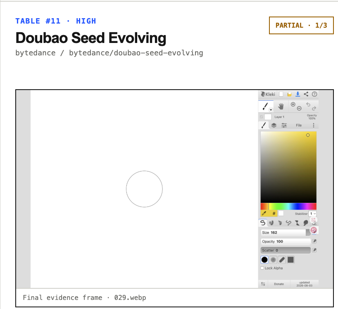Viewport: 338px width, 309px height.
Task: Select the smudge brush type
Action: tap(306, 223)
